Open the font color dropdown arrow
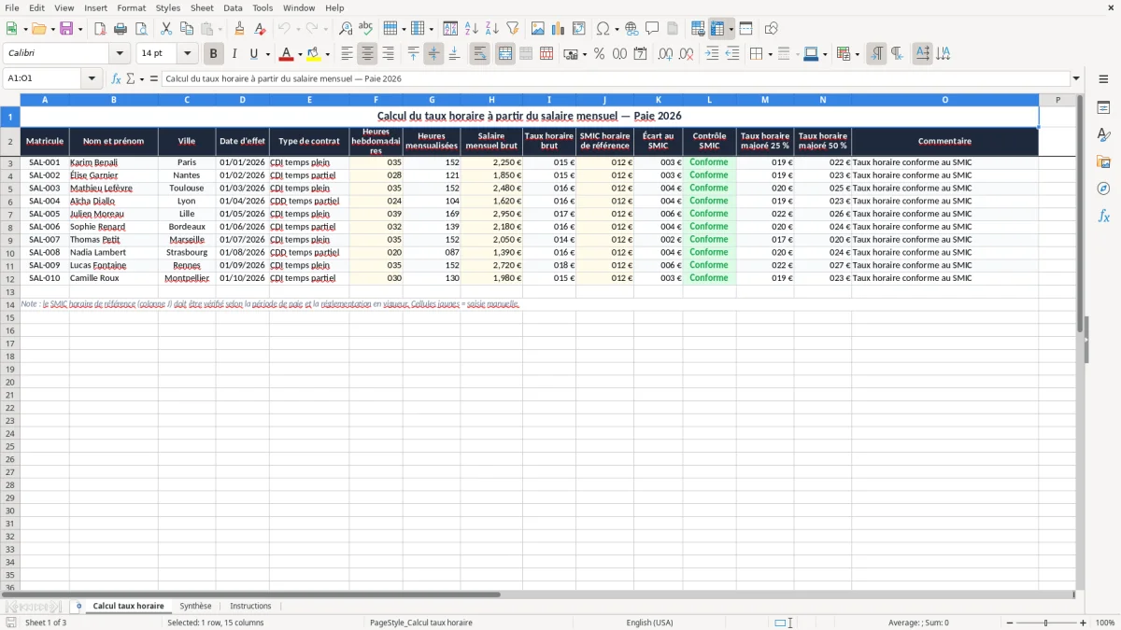 [x=300, y=54]
